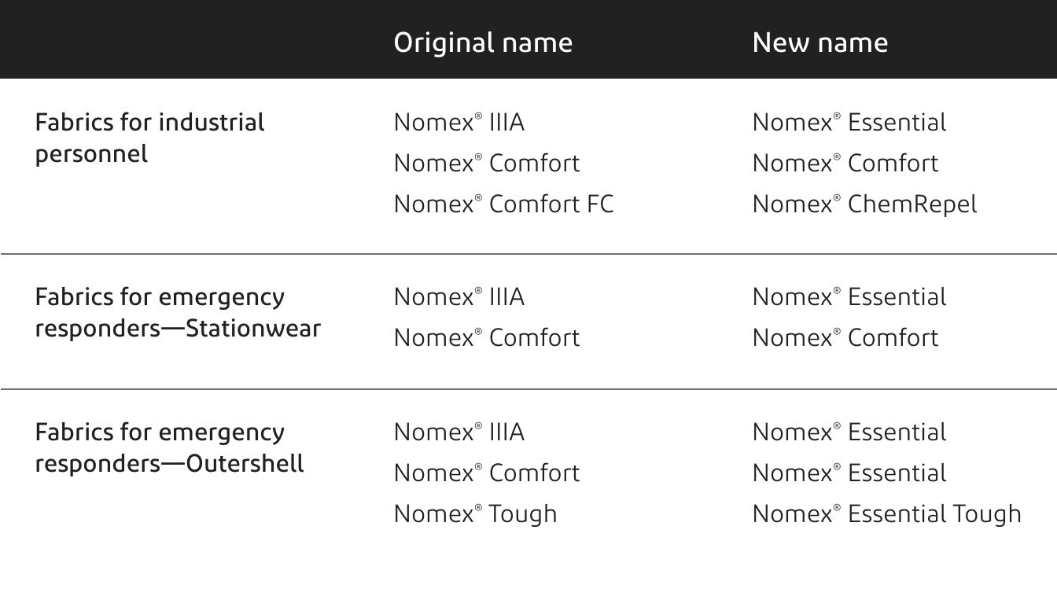Select 'Fabrics for emergency responders—Outershell' label
Viewport: 1057px width, 596px height.
tap(169, 447)
